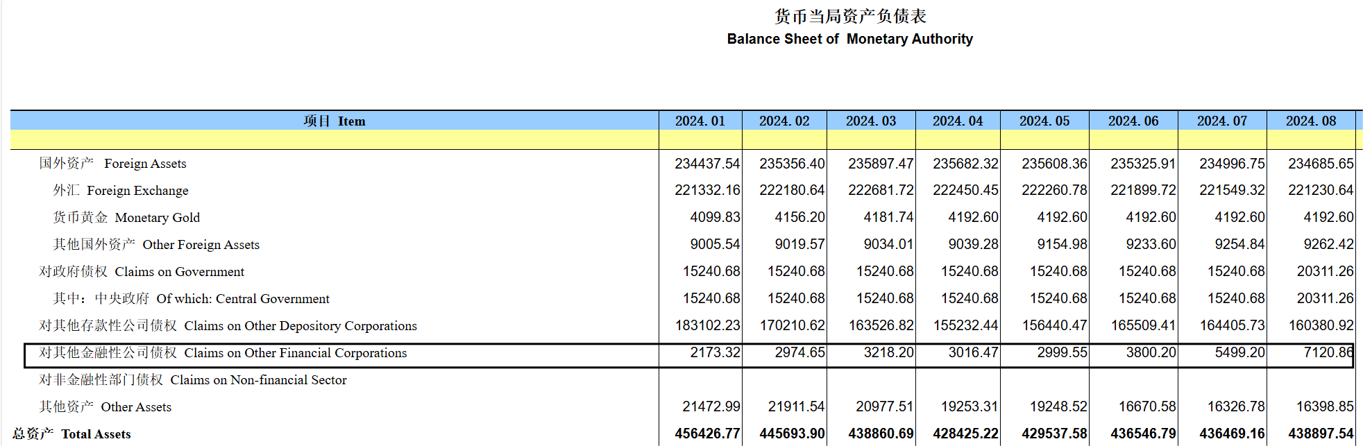Select Other Assets value 16398.85
1363x446 pixels.
pyautogui.click(x=1325, y=406)
